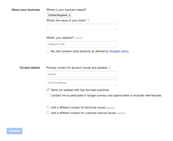Image resolution: width=173 pixels, height=141 pixels.
Task: Click the contact Name input field
Action: coord(82,74)
